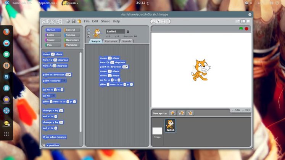Click the top move 10 steps block in script

[x=109, y=58]
